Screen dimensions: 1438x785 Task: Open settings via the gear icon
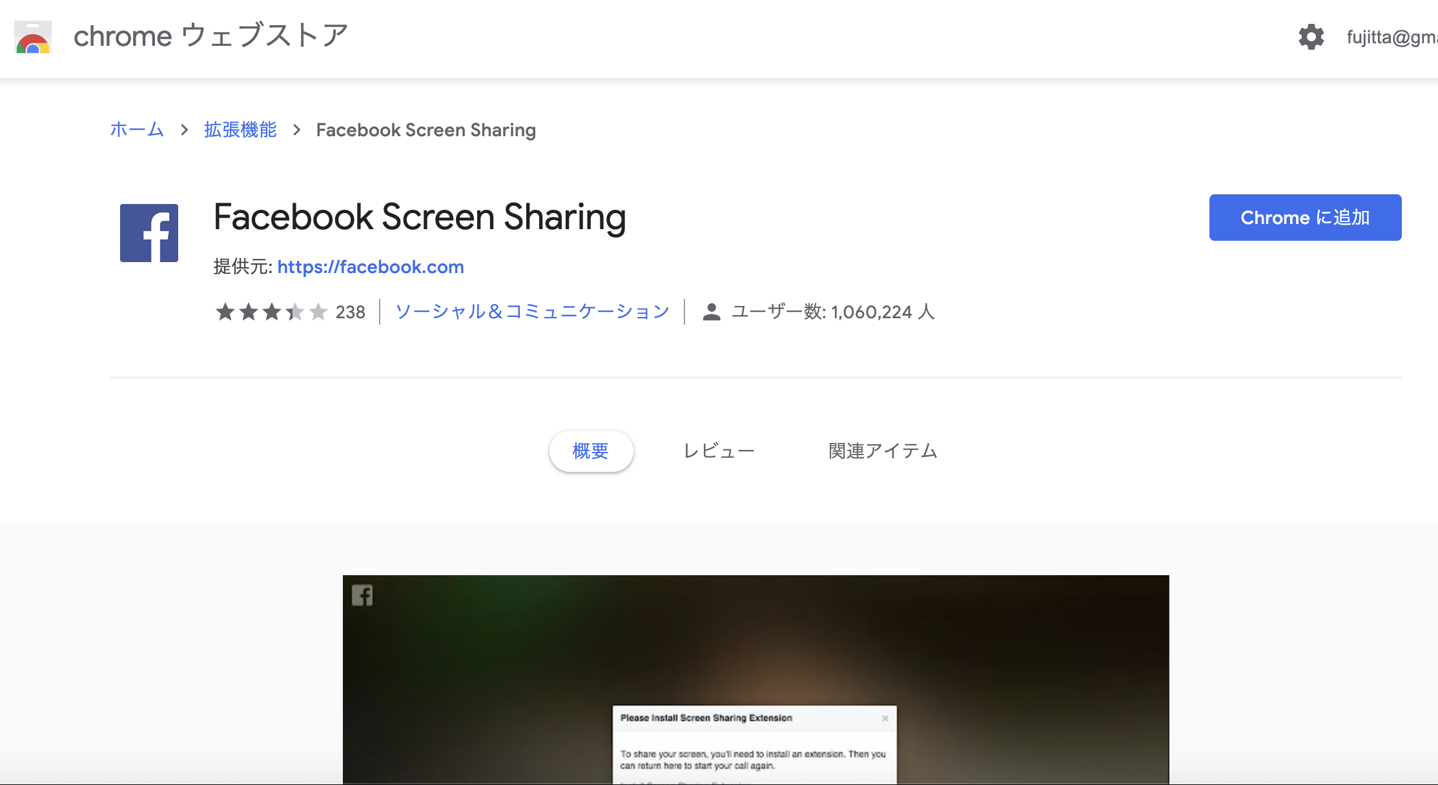pos(1311,37)
